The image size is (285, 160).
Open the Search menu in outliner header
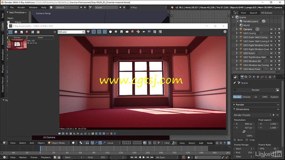253,13
